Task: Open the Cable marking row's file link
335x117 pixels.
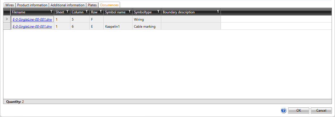Action: tap(32, 27)
